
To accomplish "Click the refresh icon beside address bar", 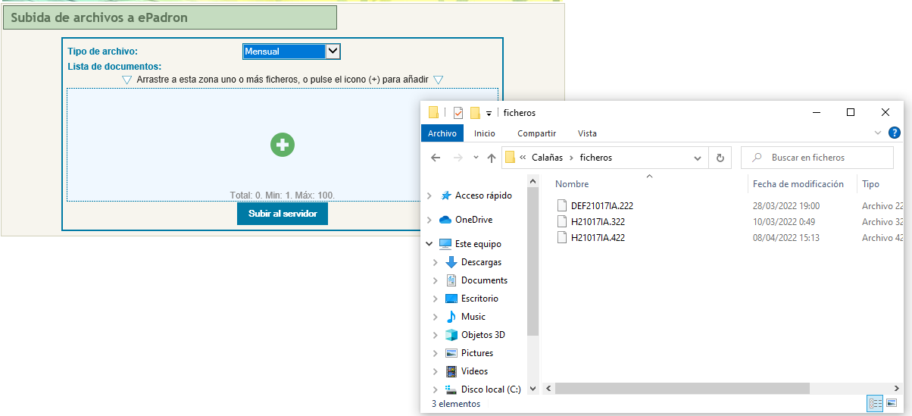I will click(720, 158).
